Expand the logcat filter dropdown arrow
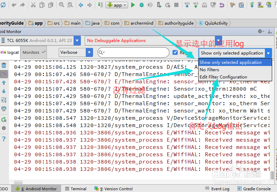The height and width of the screenshot is (192, 277). click(268, 53)
